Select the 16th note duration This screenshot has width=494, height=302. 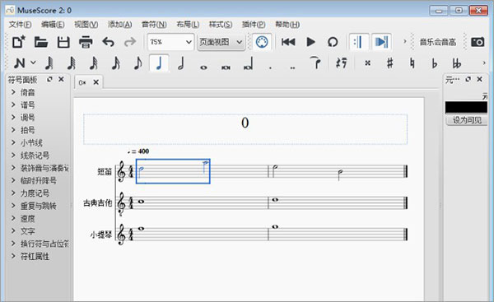point(115,63)
